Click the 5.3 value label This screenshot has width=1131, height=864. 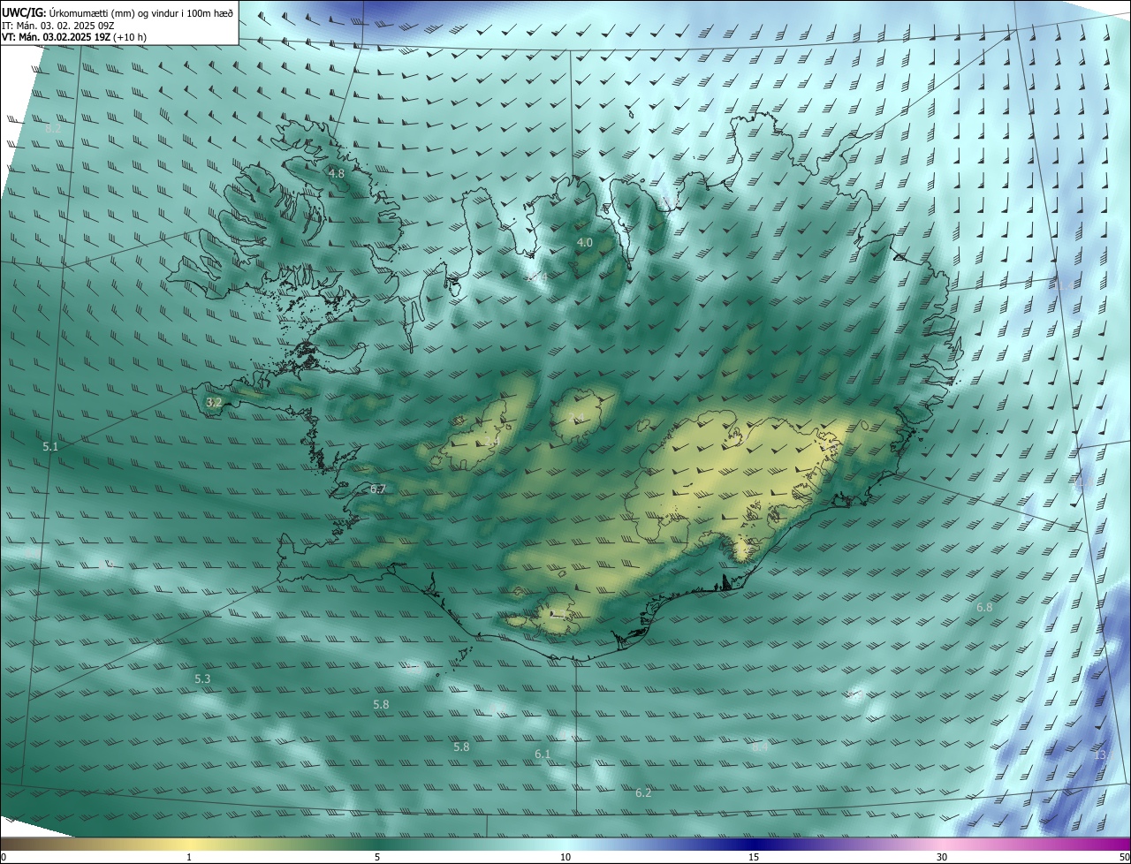[x=202, y=678]
